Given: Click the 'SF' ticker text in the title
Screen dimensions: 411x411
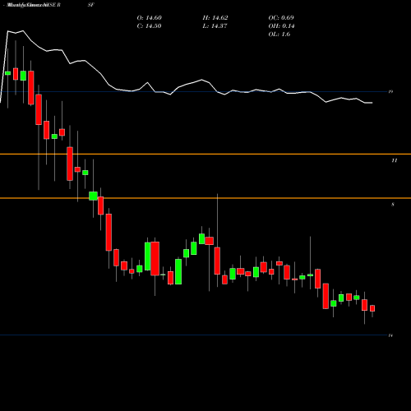Looking at the screenshot, I should 90,5.
